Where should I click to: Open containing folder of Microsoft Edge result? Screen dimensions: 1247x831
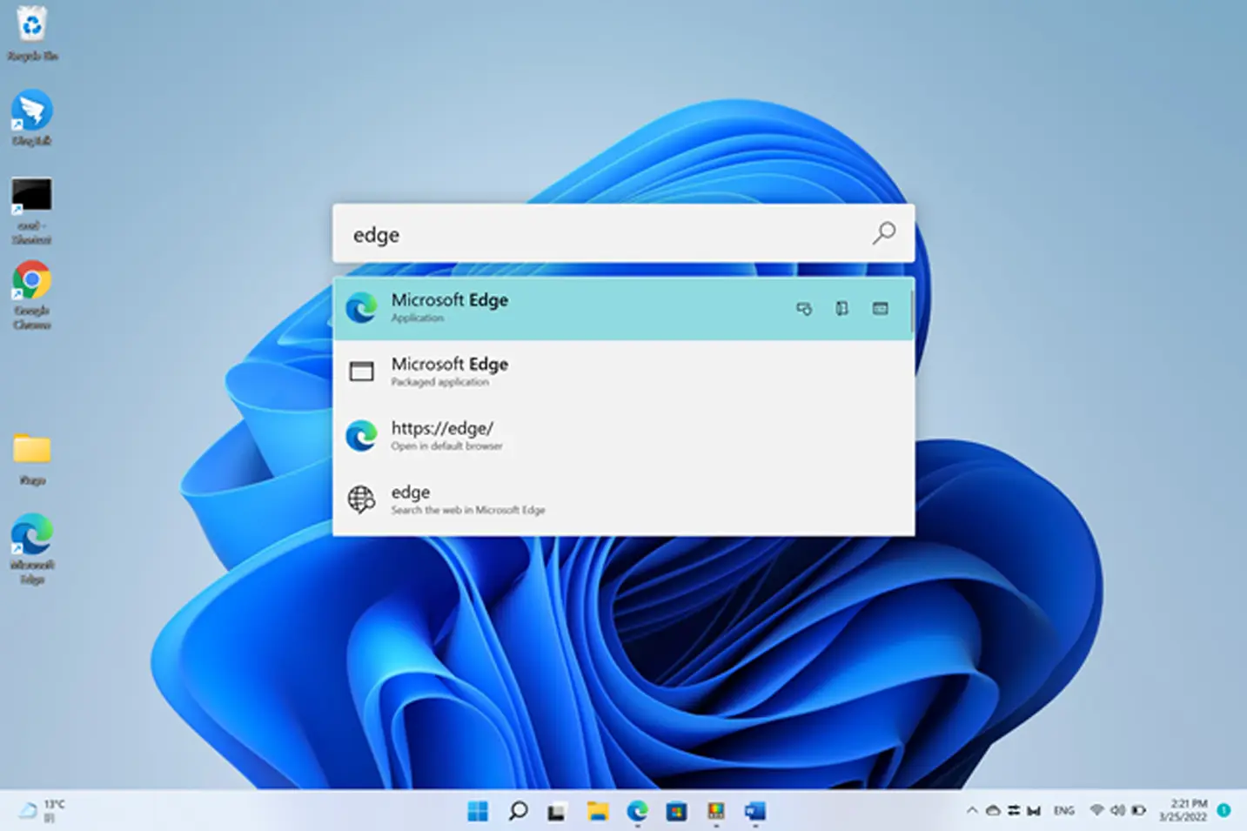(841, 308)
